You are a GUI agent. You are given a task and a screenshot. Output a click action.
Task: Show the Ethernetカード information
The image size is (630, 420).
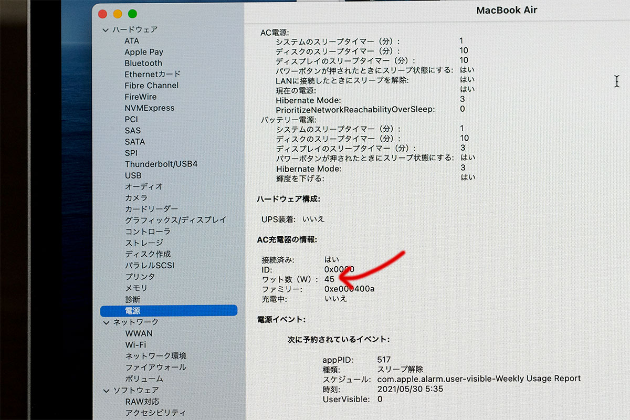pos(152,74)
